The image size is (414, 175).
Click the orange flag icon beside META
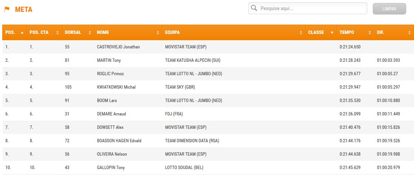[7, 9]
